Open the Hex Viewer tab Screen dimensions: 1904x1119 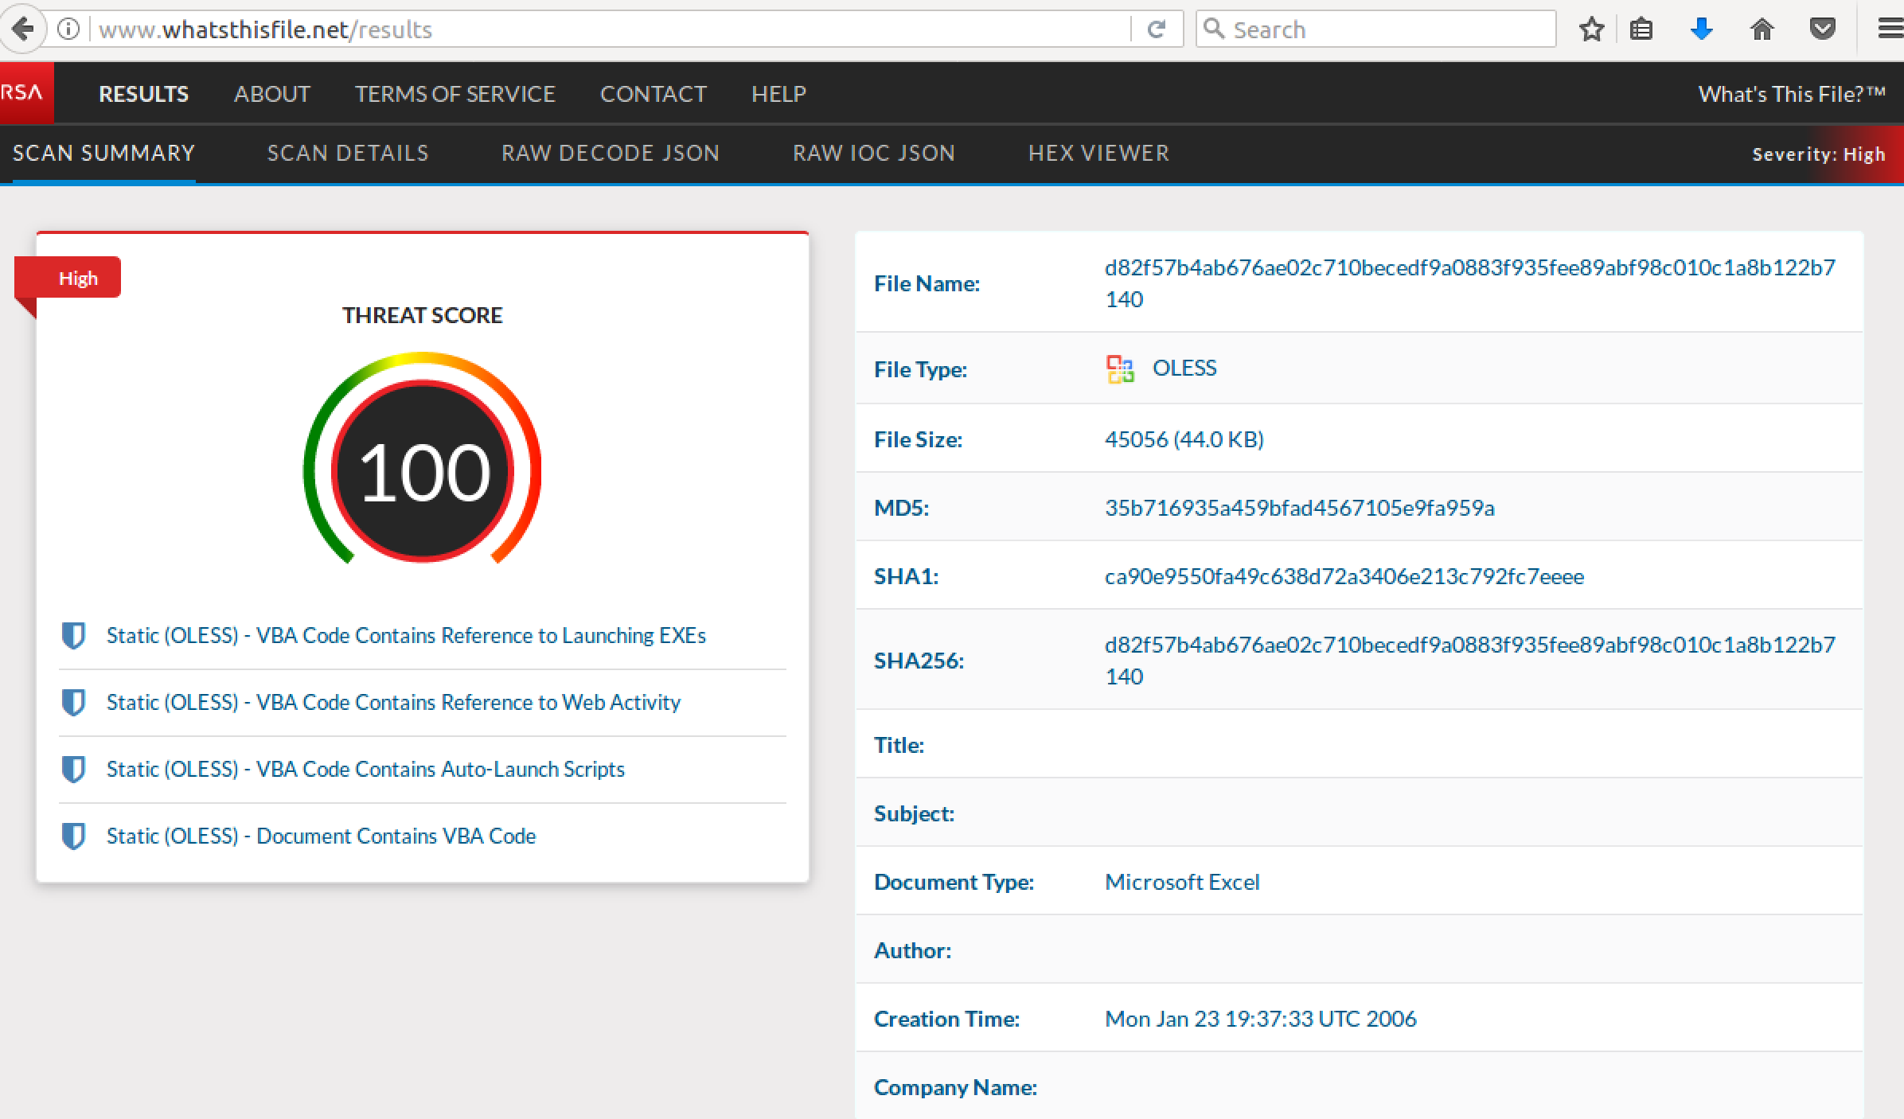pyautogui.click(x=1098, y=153)
